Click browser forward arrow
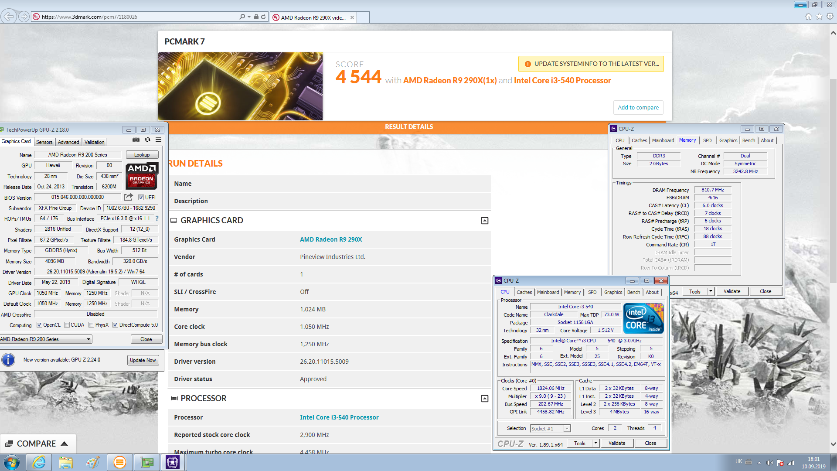Image resolution: width=837 pixels, height=471 pixels. click(24, 17)
